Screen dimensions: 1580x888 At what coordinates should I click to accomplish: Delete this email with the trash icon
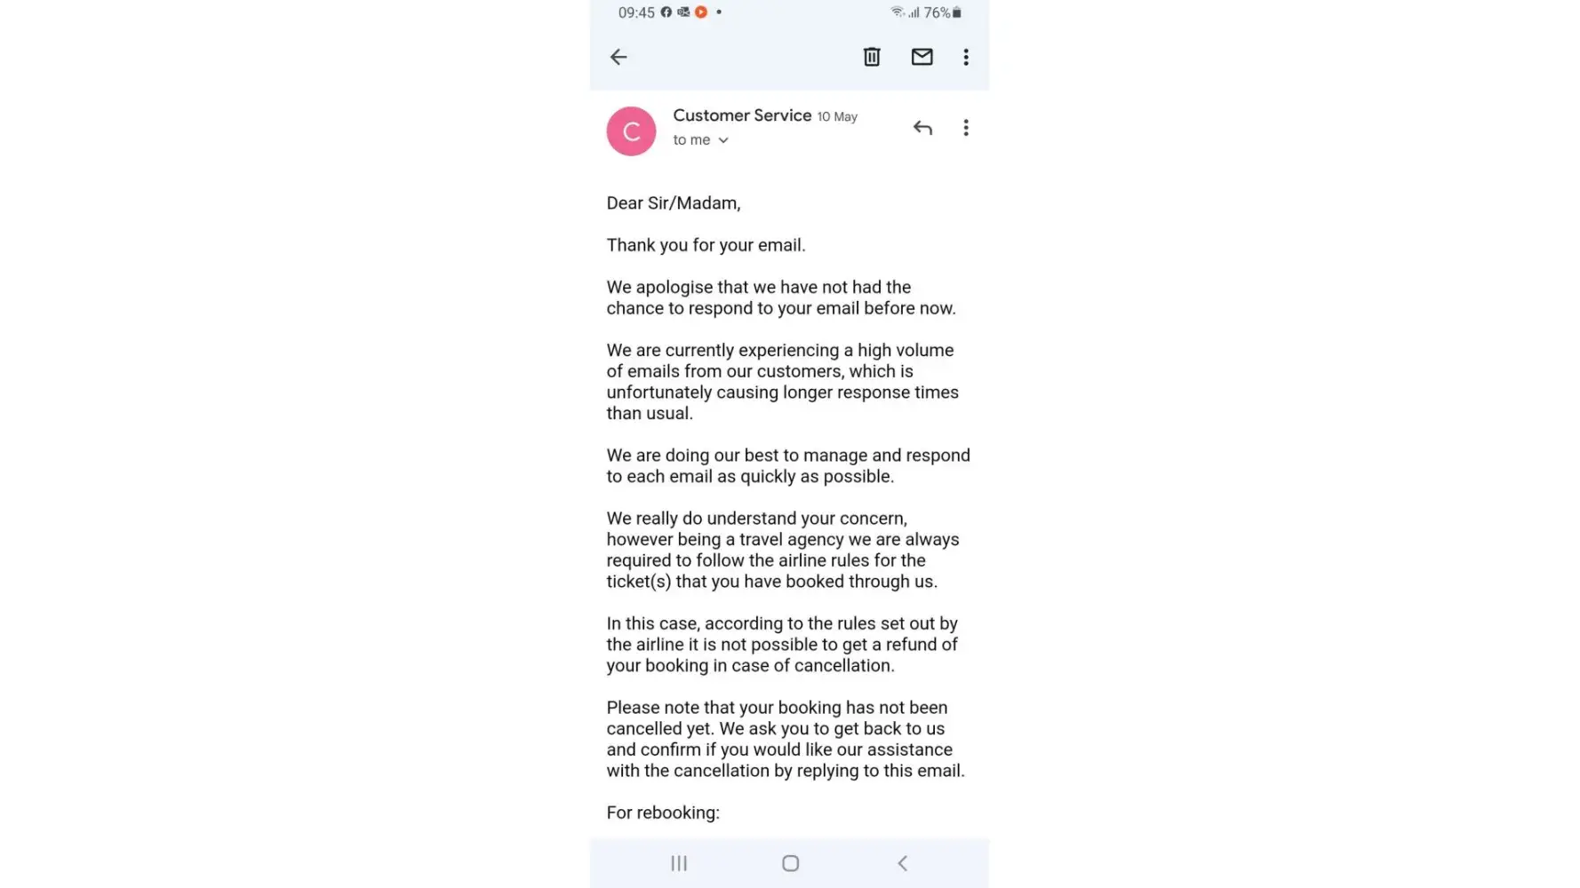(x=872, y=57)
